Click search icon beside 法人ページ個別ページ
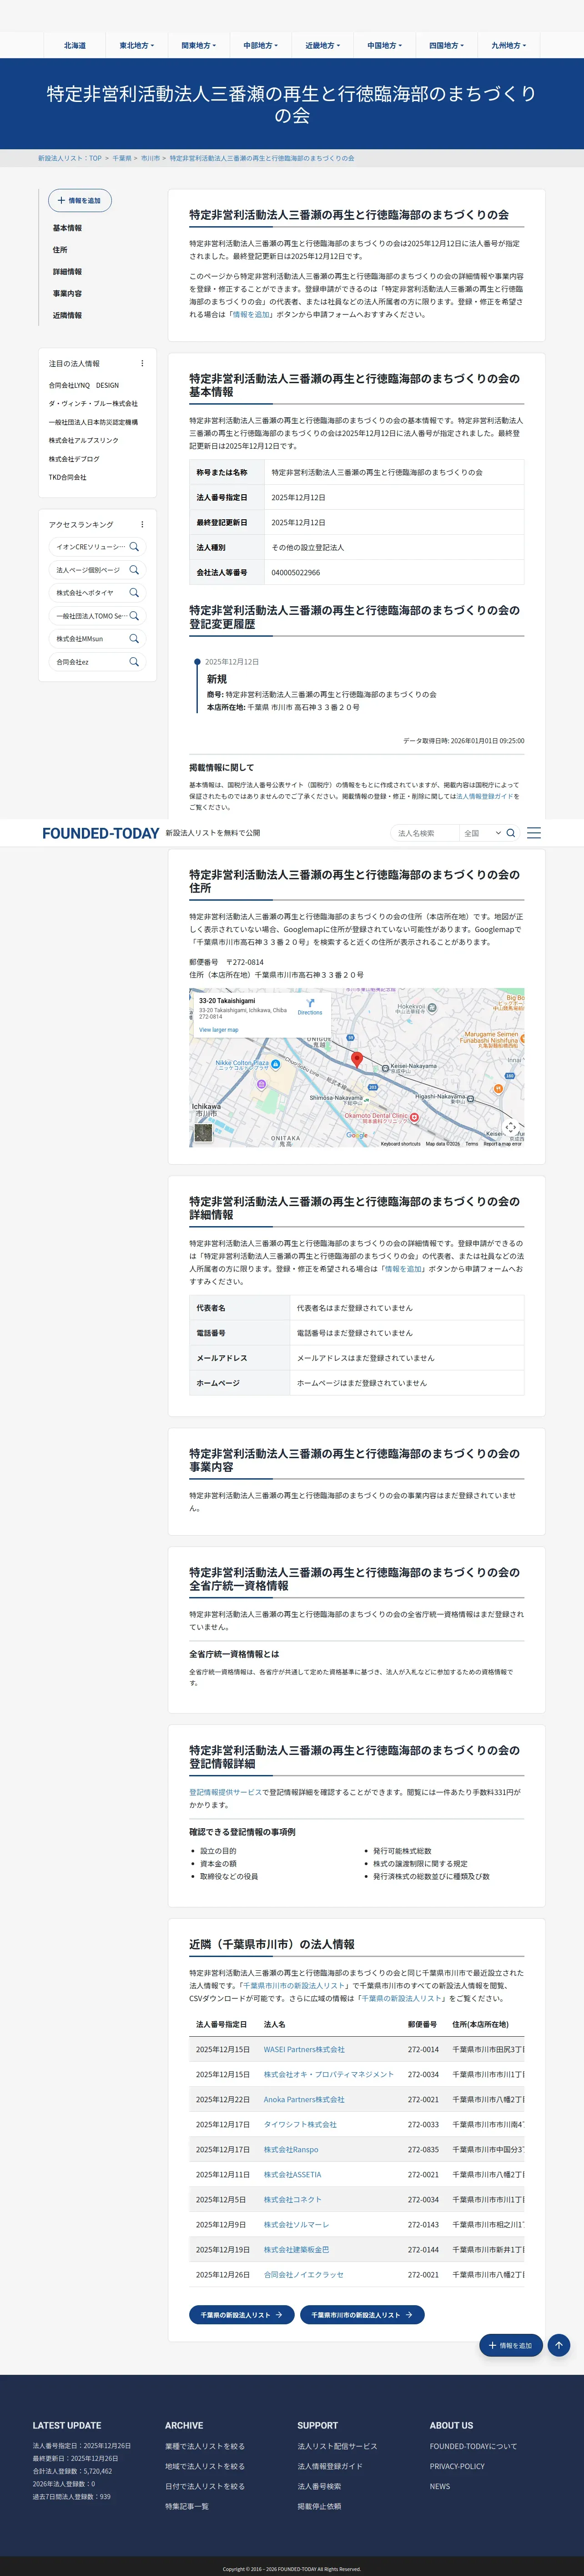The image size is (584, 2576). click(x=134, y=570)
